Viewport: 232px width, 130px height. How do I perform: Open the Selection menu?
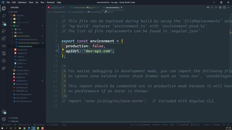click(x=22, y=3)
